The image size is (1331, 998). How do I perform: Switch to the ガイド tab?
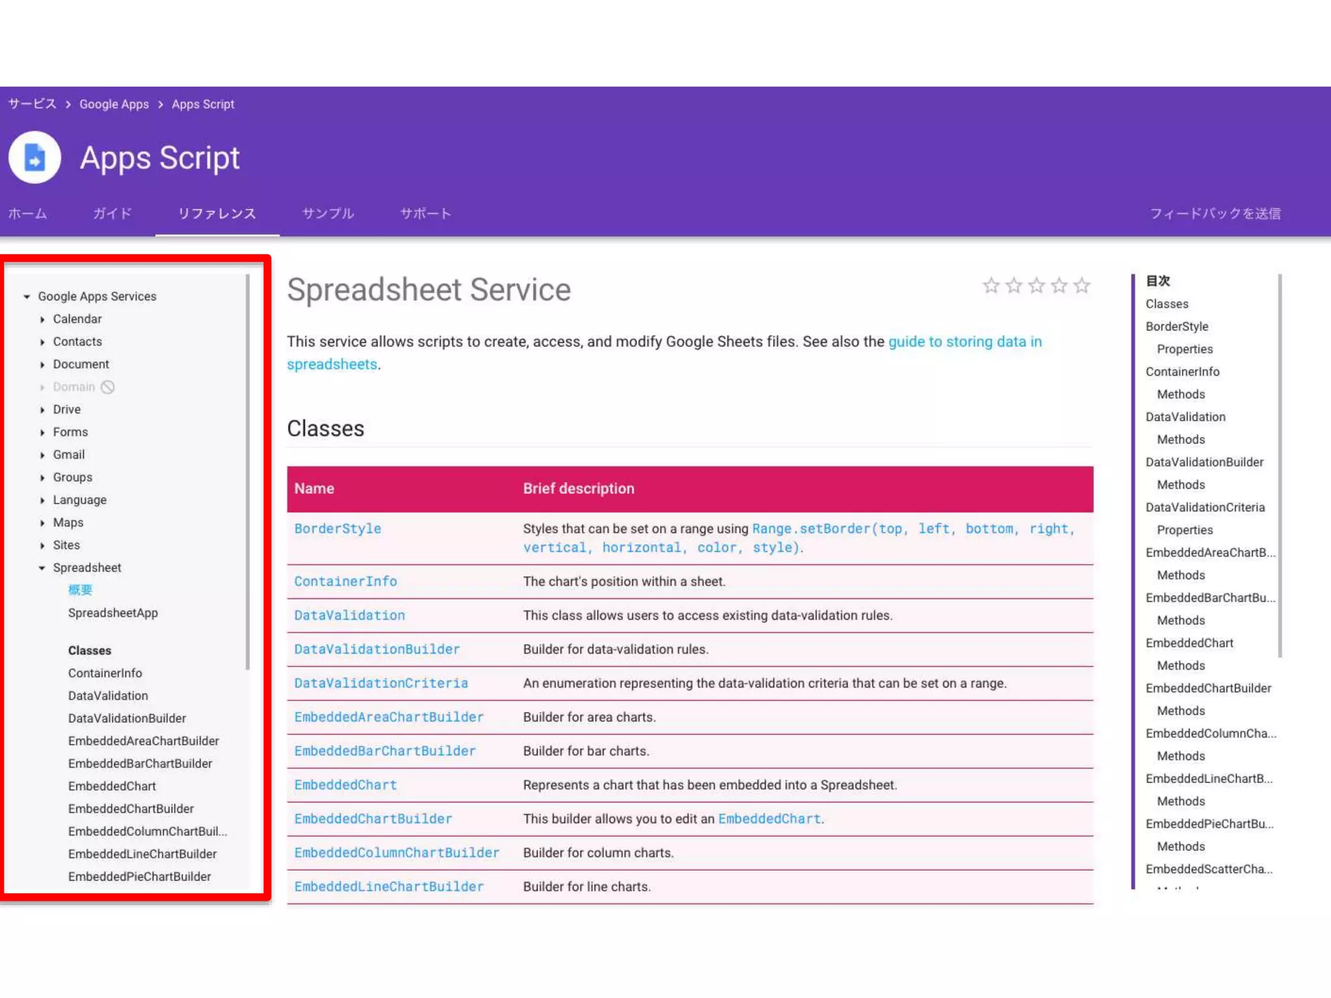(112, 214)
